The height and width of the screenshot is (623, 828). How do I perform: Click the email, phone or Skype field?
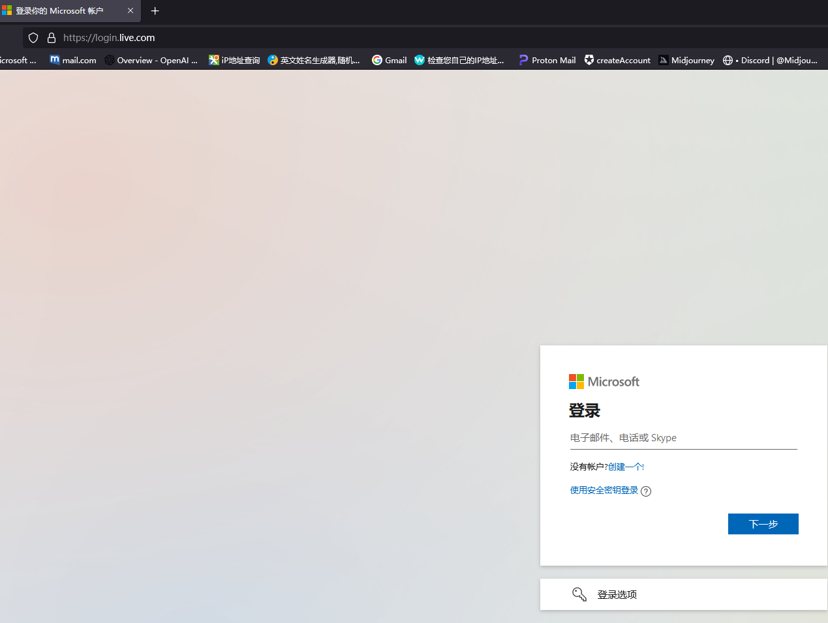point(683,438)
